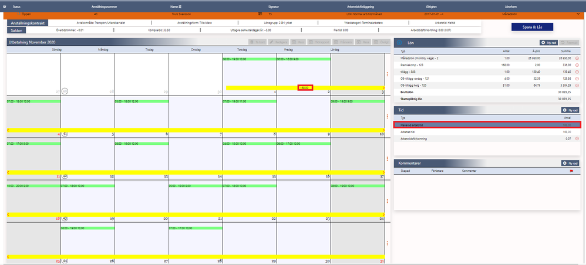Remove the Månadslön row with its delete icon

(x=577, y=58)
